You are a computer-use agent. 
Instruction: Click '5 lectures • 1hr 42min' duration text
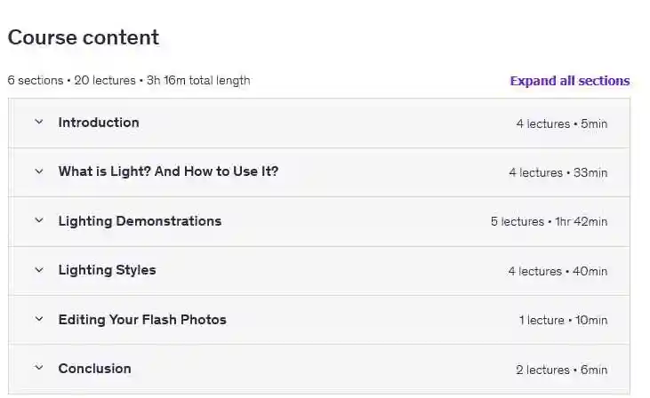[x=549, y=222]
